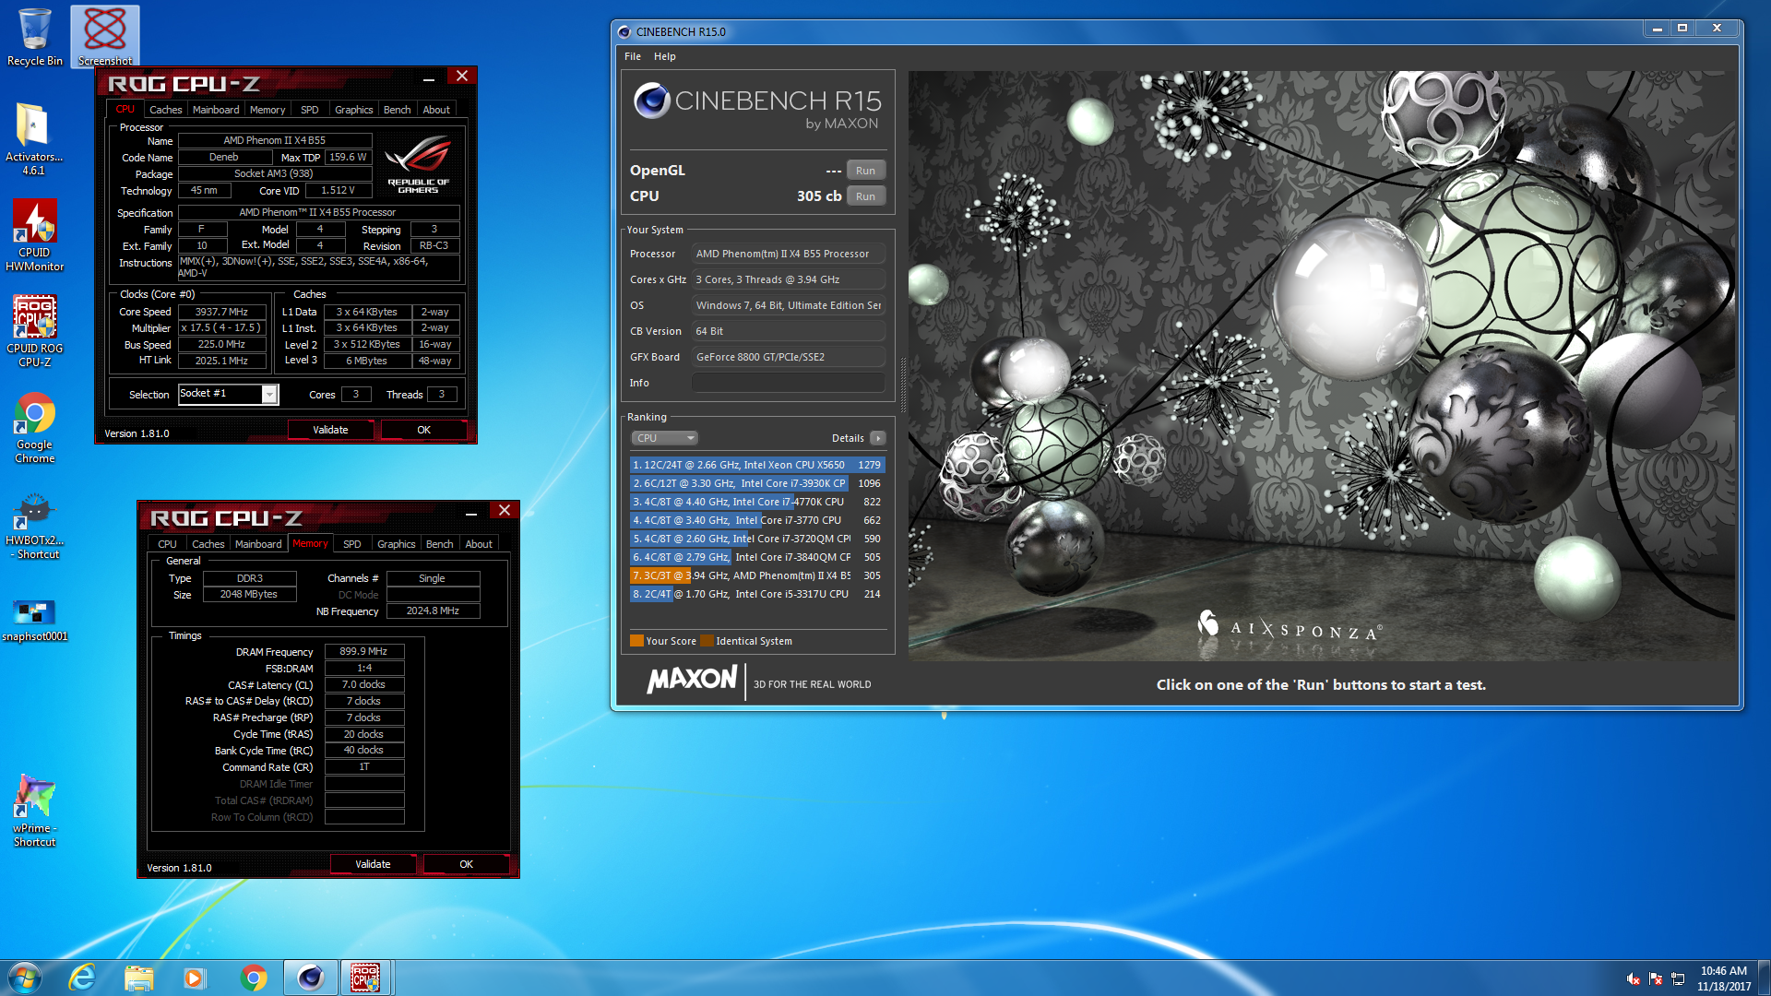Open Chrome from the taskbar
Viewport: 1771px width, 996px height.
(253, 978)
